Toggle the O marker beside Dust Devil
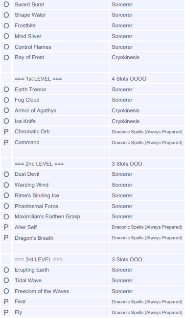Viewport: 185px width, 318px height. pyautogui.click(x=6, y=174)
